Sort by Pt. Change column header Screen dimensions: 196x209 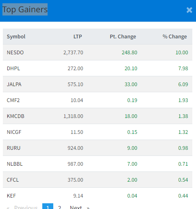123,37
